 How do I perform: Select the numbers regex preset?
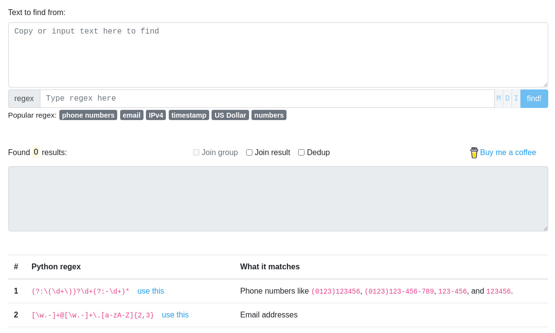point(269,115)
